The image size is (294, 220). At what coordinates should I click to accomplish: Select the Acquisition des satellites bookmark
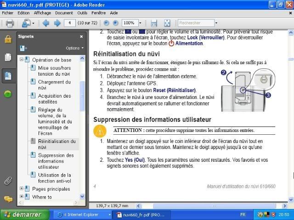(55, 99)
